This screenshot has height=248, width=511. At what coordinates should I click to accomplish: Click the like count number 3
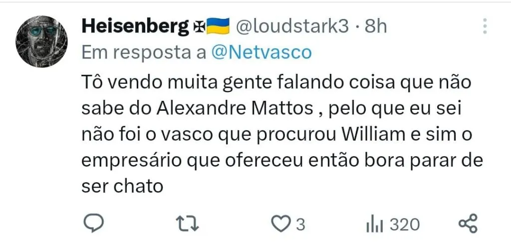click(x=300, y=225)
